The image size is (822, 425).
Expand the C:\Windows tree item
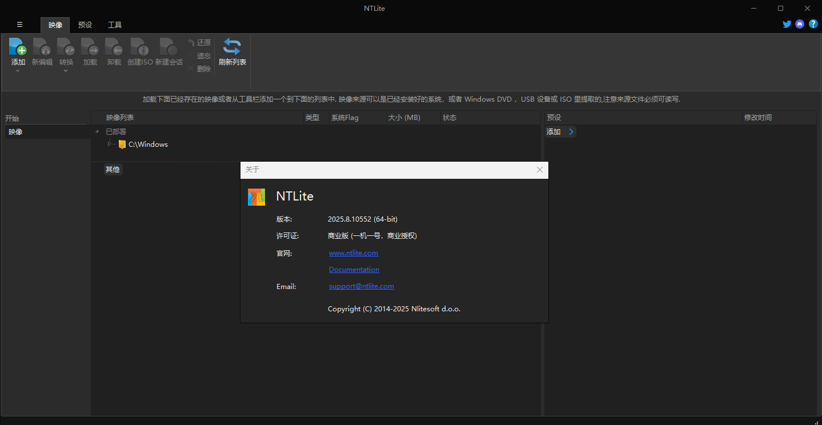[109, 144]
